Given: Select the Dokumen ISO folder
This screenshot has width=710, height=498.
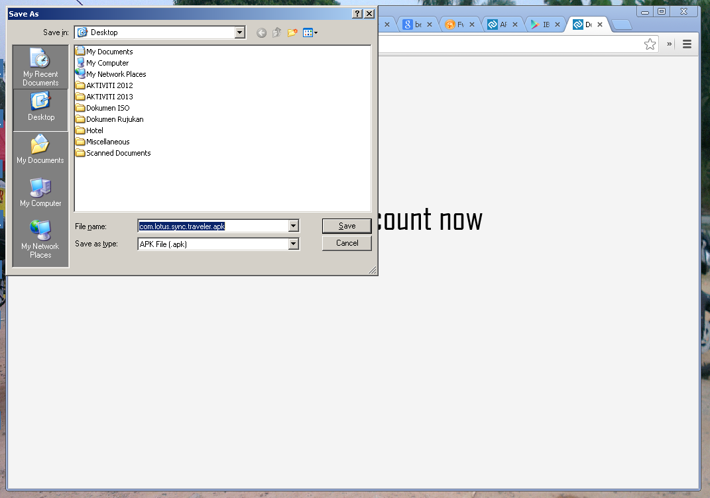Looking at the screenshot, I should (103, 108).
